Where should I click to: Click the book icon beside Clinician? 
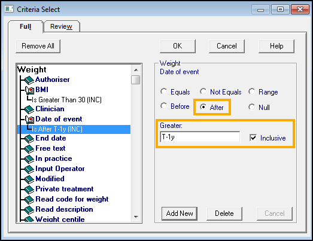click(x=29, y=109)
